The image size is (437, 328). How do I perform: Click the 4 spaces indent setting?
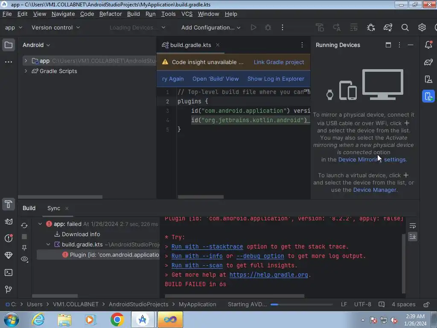click(x=404, y=304)
